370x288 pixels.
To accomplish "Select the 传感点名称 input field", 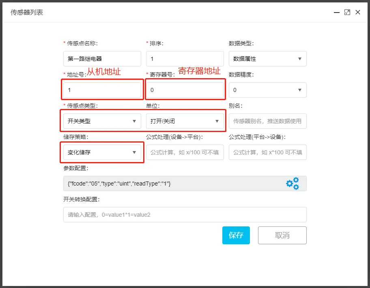I will coord(102,59).
